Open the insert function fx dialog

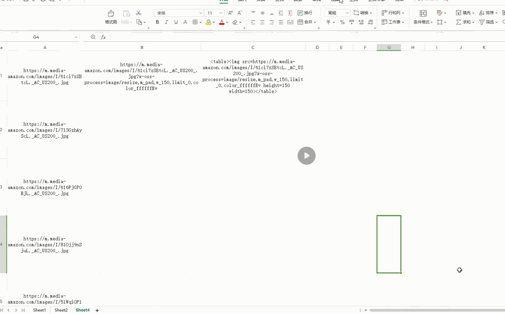pyautogui.click(x=103, y=37)
